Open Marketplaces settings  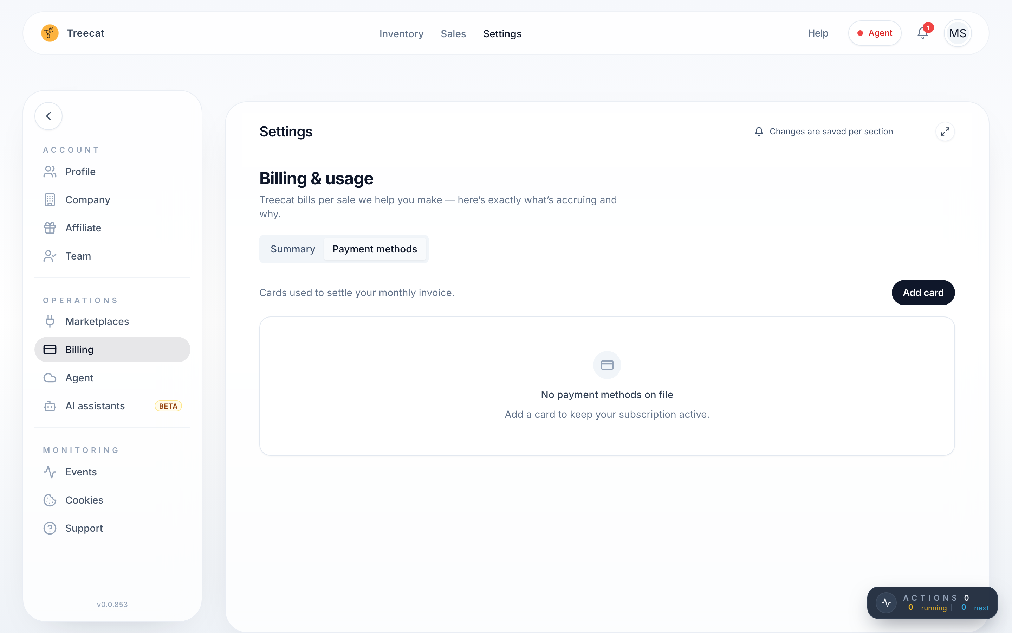click(112, 321)
